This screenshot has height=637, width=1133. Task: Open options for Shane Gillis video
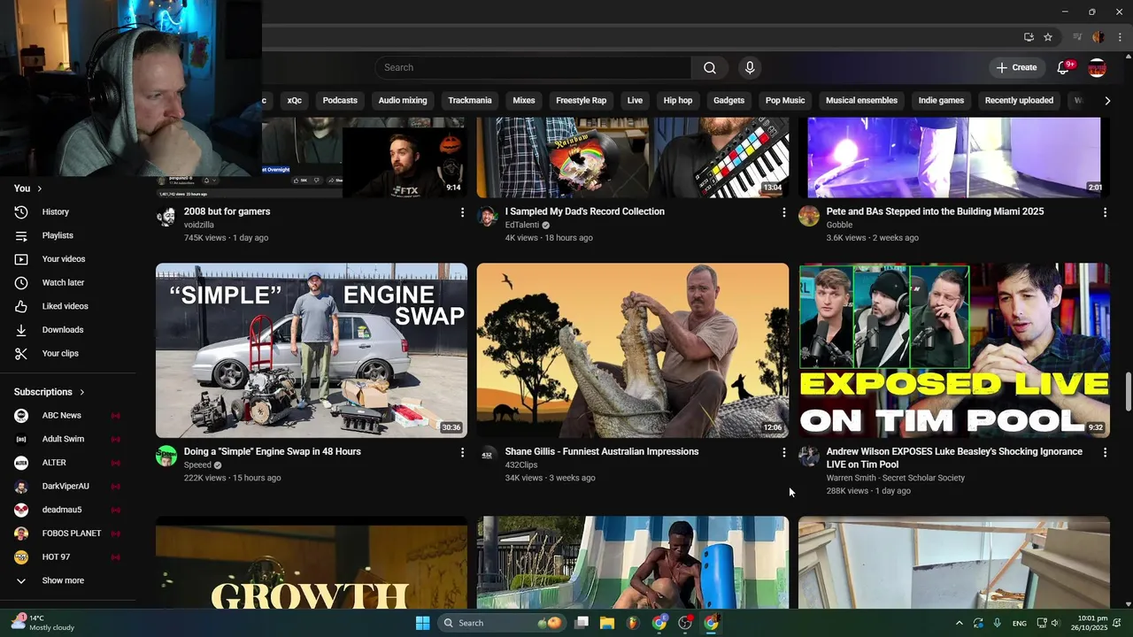tap(783, 452)
